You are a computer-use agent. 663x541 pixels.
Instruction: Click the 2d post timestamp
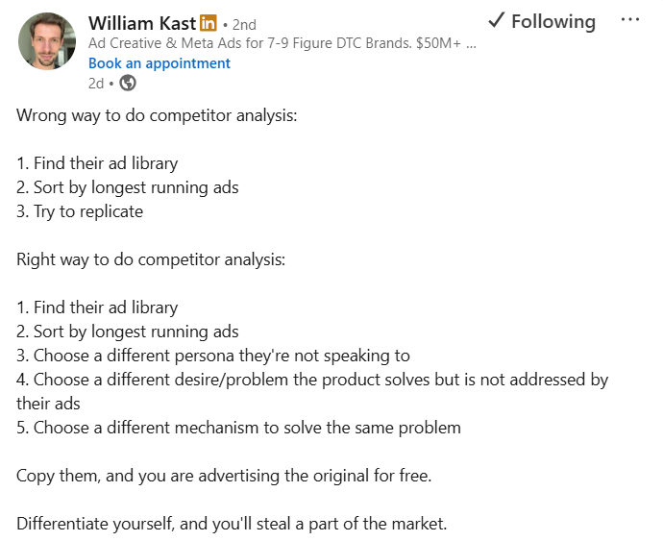click(x=95, y=83)
